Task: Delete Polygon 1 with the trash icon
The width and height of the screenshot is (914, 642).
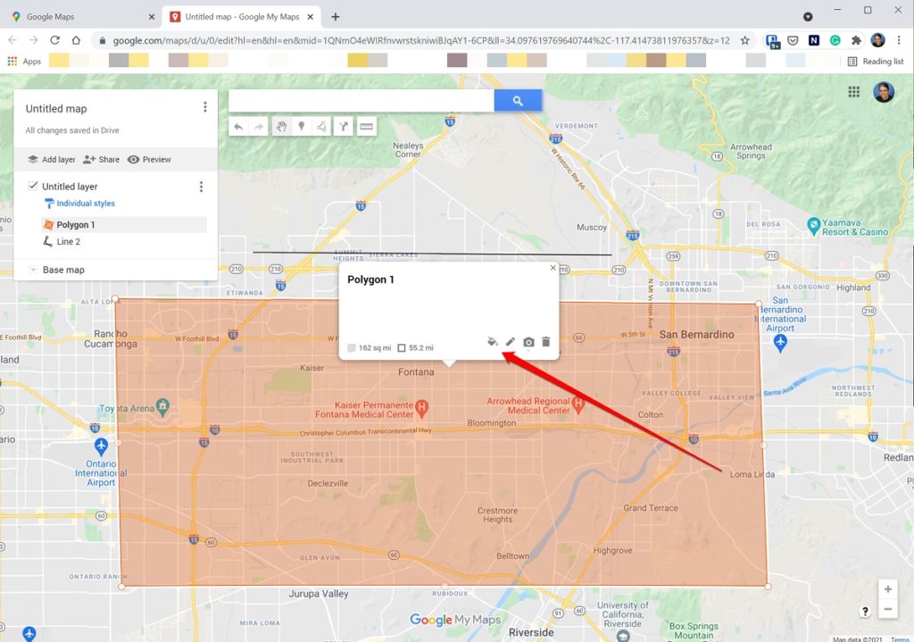Action: (545, 341)
